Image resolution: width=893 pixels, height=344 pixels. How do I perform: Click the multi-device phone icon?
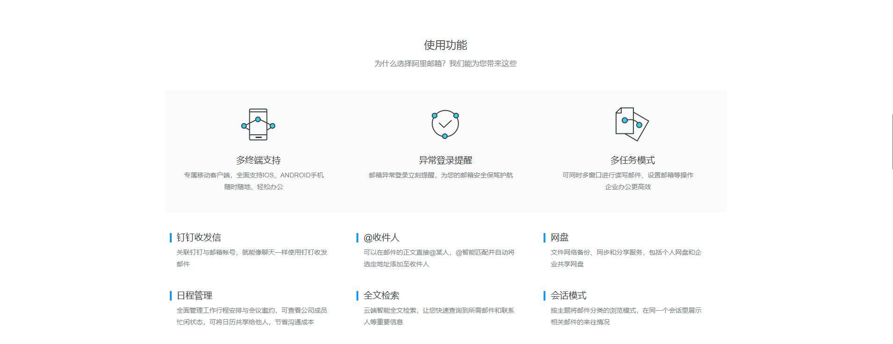258,124
